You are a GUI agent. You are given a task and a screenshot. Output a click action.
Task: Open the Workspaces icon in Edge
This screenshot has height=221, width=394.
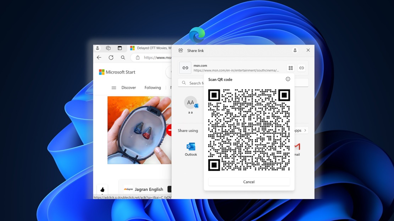(109, 48)
